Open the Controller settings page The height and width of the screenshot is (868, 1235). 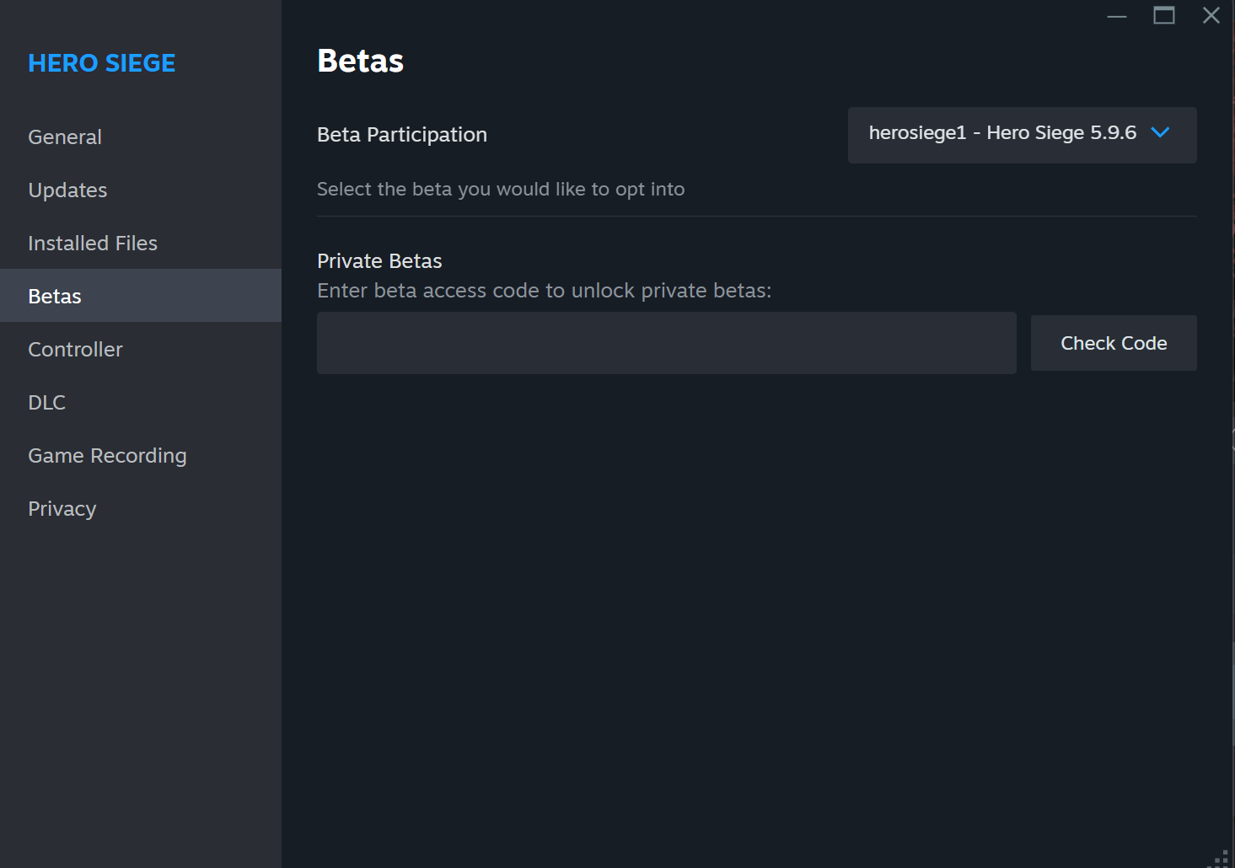pos(140,349)
